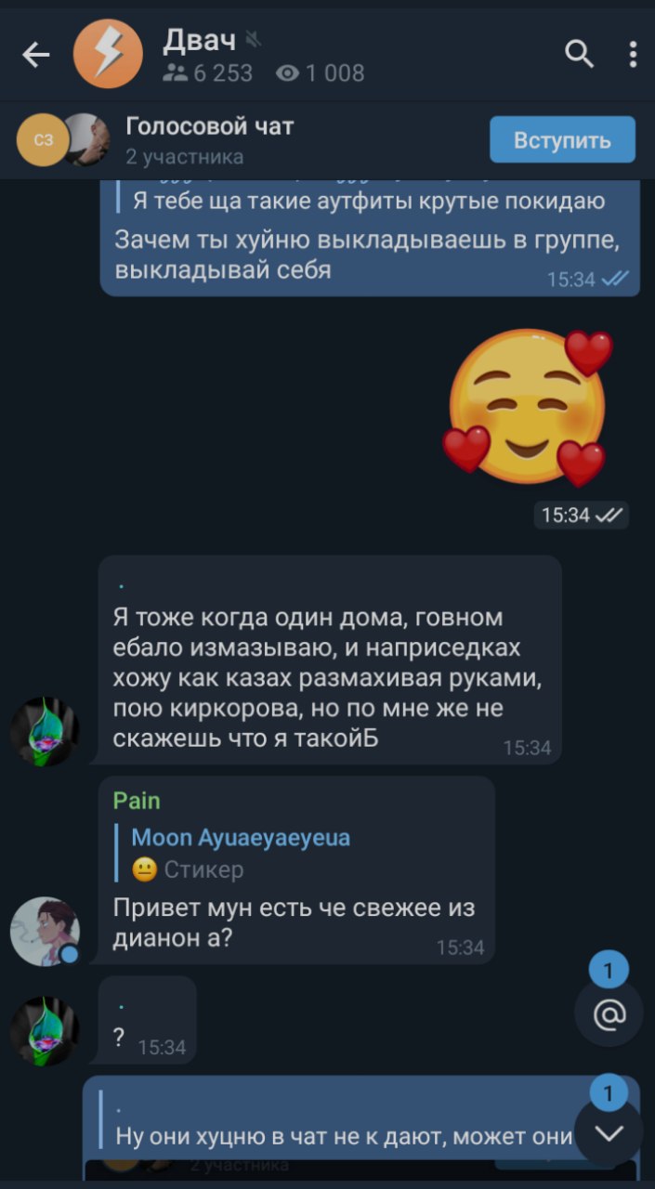The width and height of the screenshot is (655, 1189).
Task: Jump to mentions with the @ button
Action: click(x=609, y=1014)
